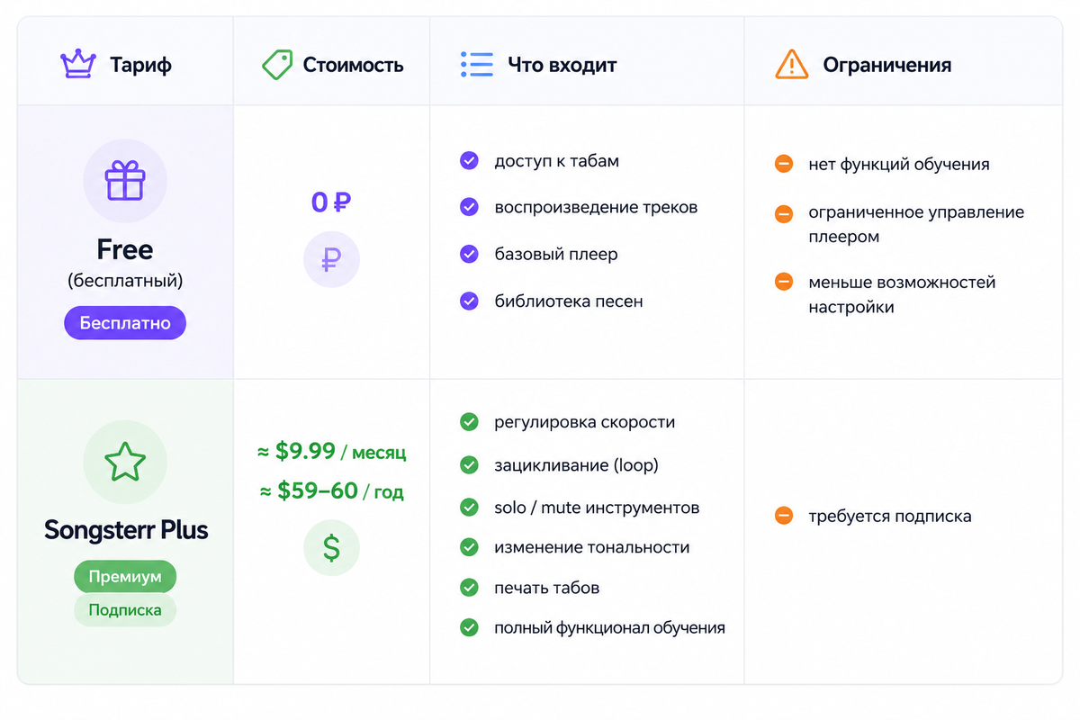The height and width of the screenshot is (720, 1080).
Task: Click the light green Подписка badge
Action: [x=125, y=610]
